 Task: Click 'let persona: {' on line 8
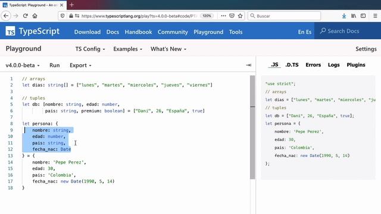(40, 124)
